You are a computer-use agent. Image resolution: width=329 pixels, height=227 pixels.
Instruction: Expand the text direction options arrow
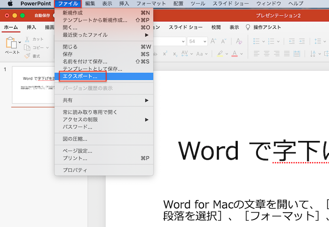point(320,54)
